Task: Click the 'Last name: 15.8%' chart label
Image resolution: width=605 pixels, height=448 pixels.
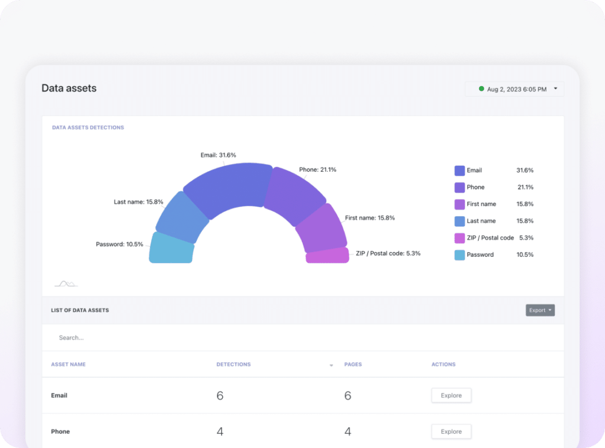Action: [x=138, y=202]
